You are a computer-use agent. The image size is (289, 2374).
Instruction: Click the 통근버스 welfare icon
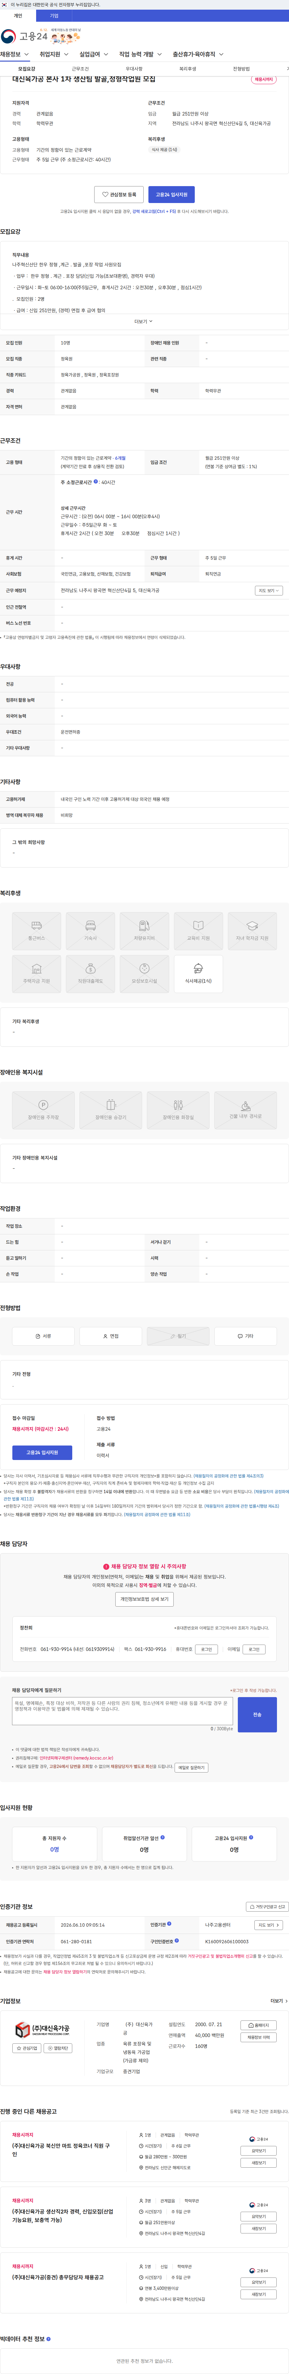[x=37, y=931]
